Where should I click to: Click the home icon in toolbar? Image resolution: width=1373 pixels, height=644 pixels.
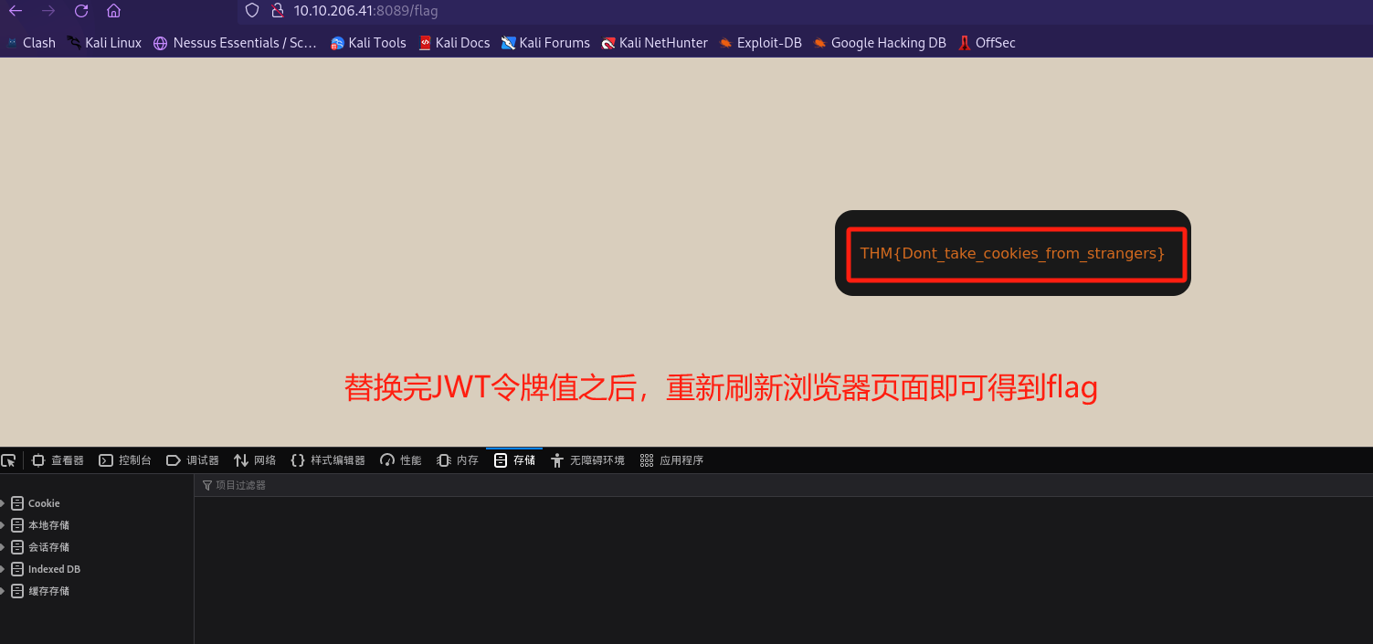(113, 11)
